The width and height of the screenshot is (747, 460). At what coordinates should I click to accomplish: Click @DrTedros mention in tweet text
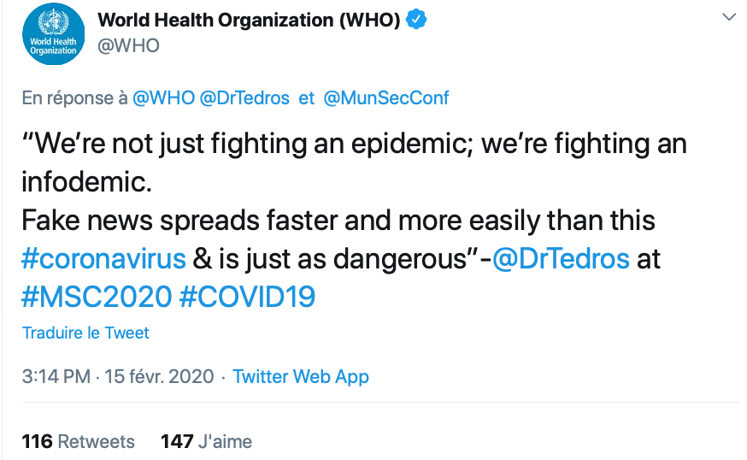562,259
